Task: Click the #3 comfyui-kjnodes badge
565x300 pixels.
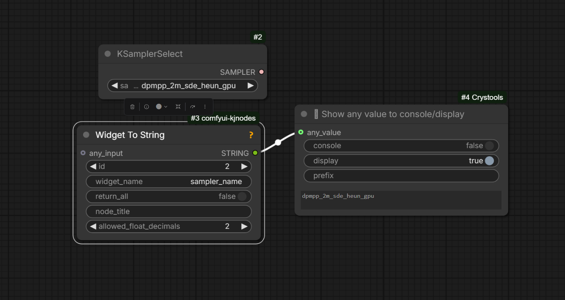Action: click(223, 118)
